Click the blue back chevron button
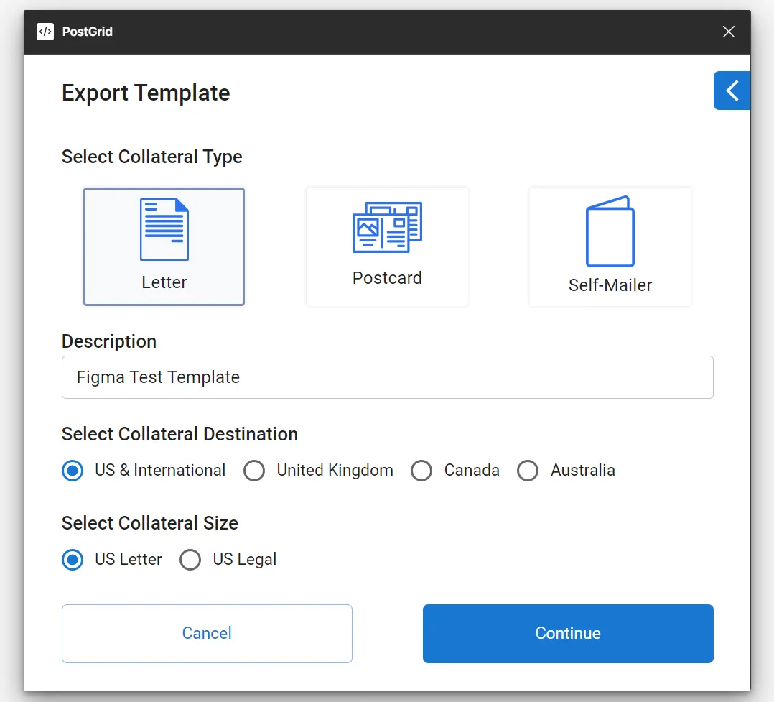Image resolution: width=774 pixels, height=702 pixels. coord(732,91)
